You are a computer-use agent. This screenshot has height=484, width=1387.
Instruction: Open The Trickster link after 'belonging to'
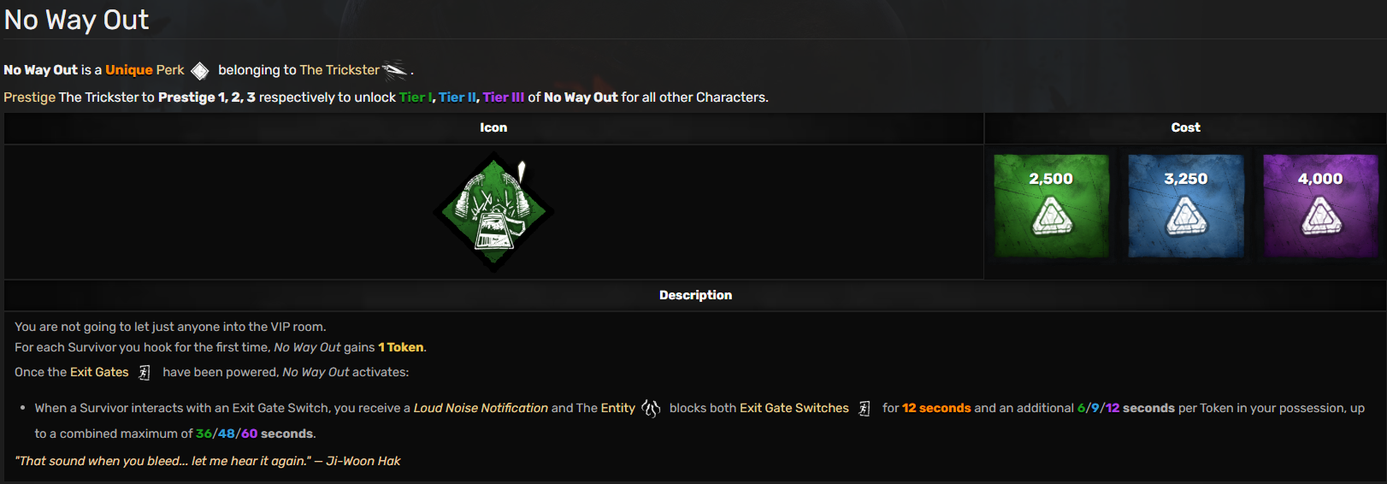coord(339,70)
